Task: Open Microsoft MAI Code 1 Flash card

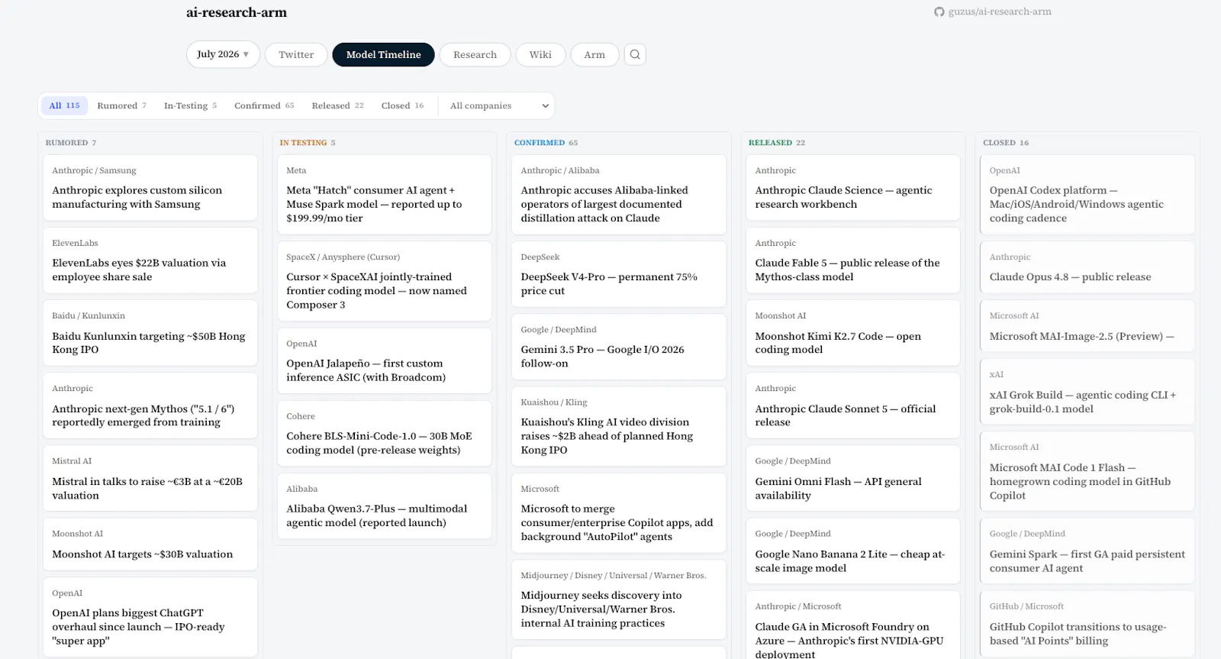Action: (x=1087, y=471)
